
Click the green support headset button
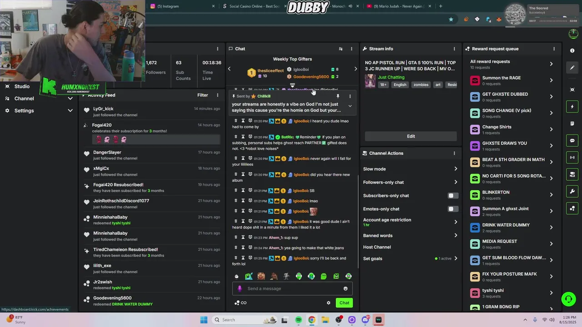click(x=568, y=299)
